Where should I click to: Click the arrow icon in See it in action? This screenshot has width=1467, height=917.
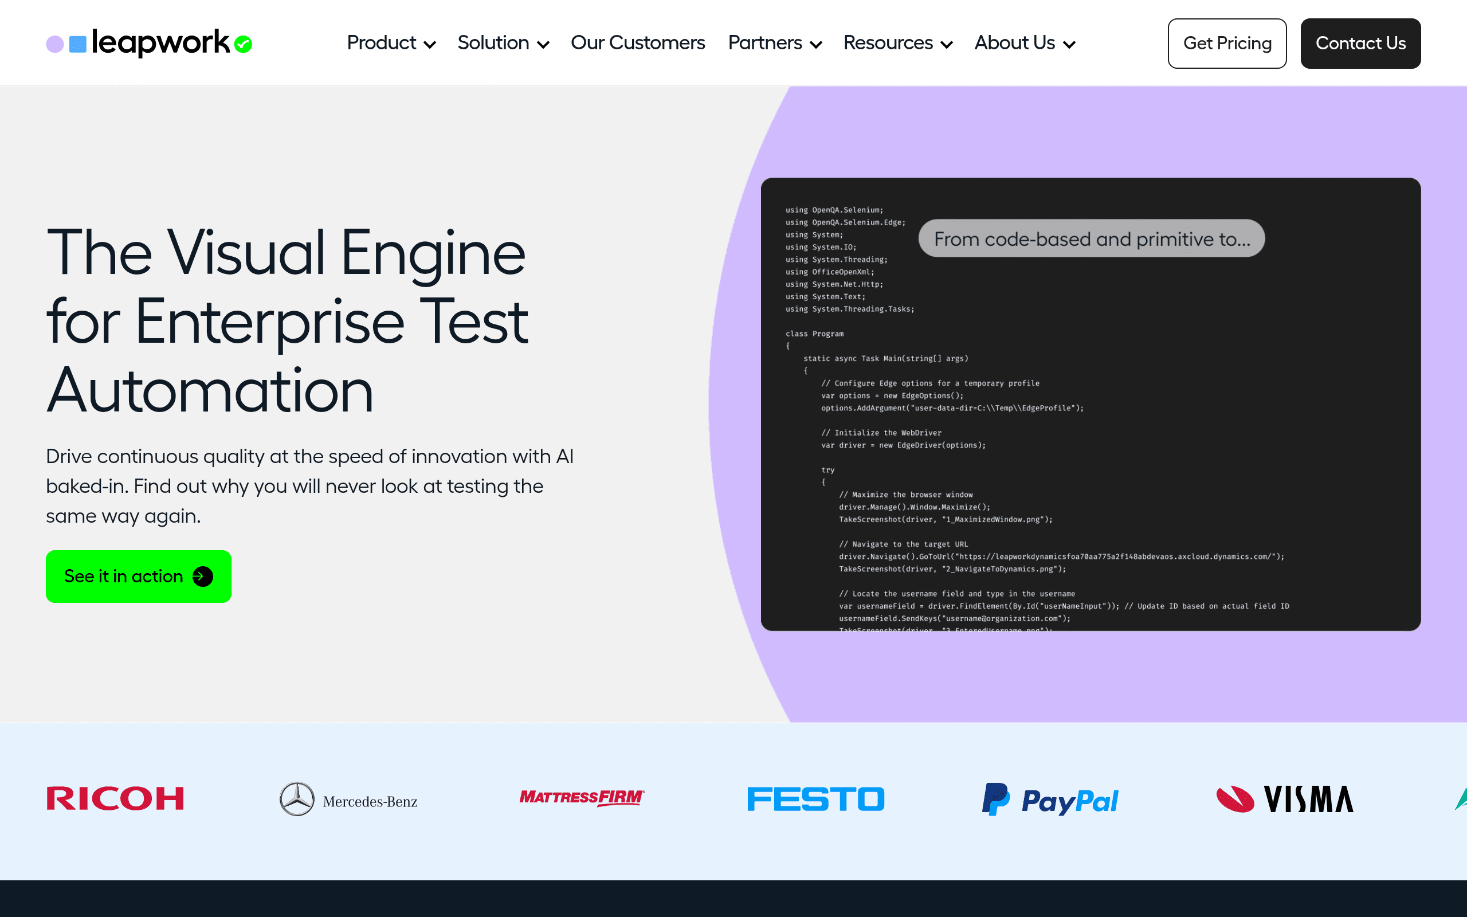(x=202, y=576)
